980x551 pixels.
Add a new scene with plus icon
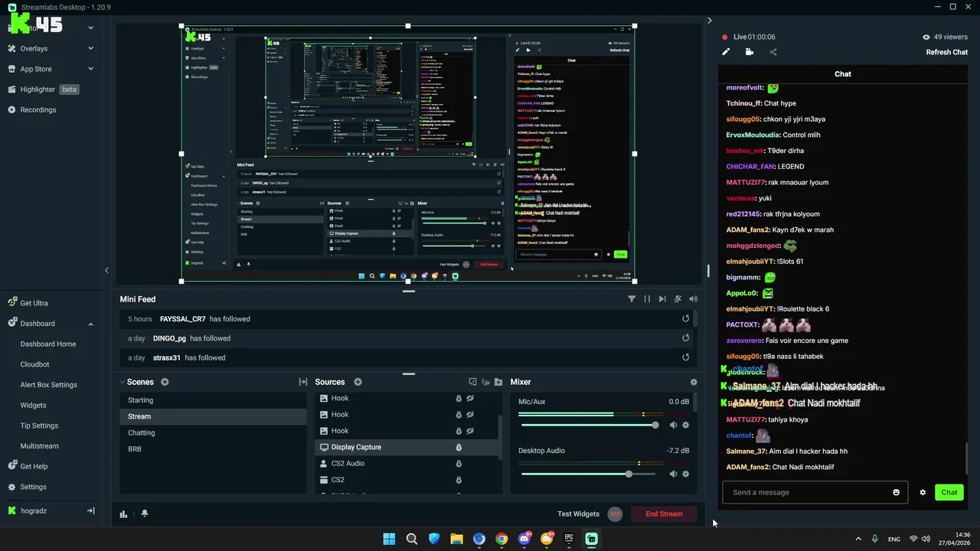[165, 382]
